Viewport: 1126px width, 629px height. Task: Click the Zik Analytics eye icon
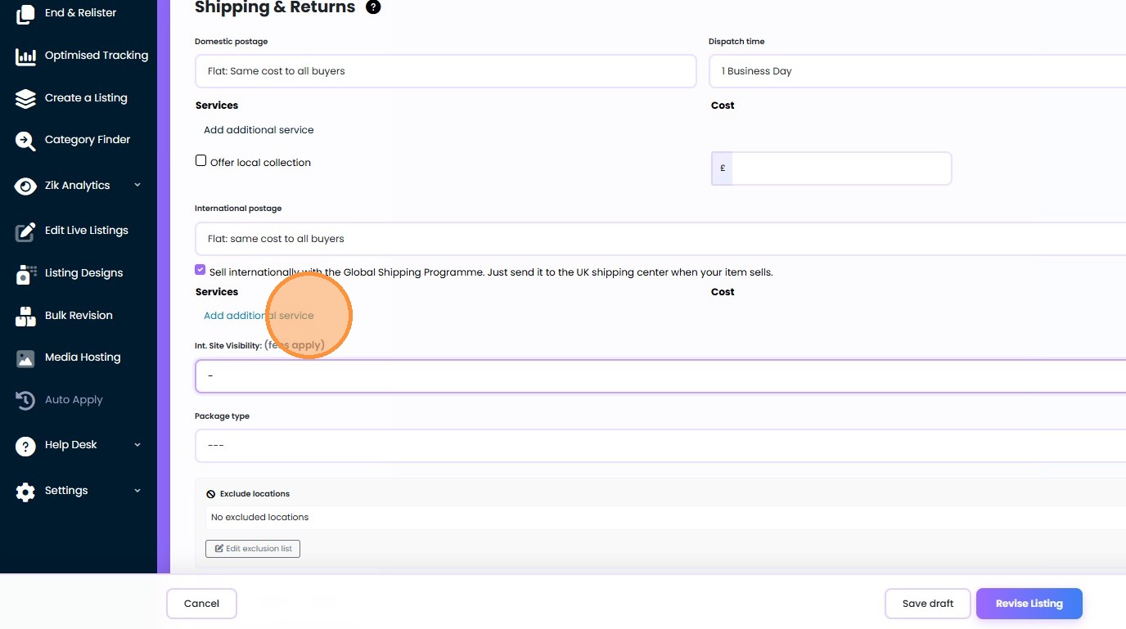25,186
